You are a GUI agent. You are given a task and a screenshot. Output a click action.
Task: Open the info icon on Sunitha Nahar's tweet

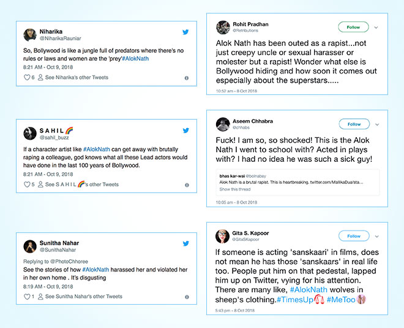click(x=187, y=297)
